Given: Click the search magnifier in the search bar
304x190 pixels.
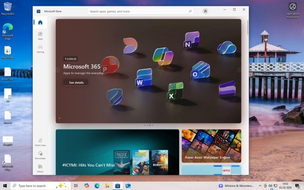Looking at the screenshot, I should [x=190, y=11].
